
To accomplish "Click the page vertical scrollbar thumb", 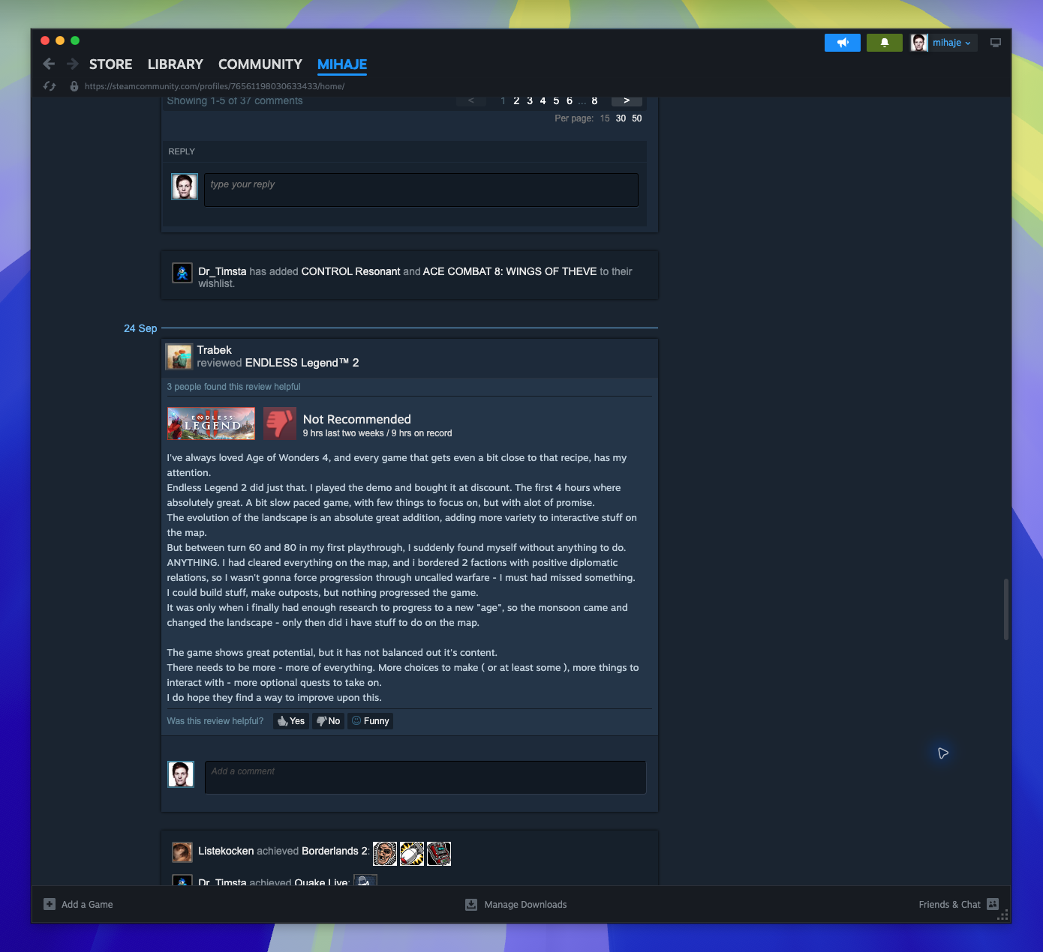I will tap(1006, 609).
